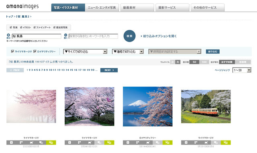
Task: Click the トップ breadcrumb link
Action: (x=10, y=17)
